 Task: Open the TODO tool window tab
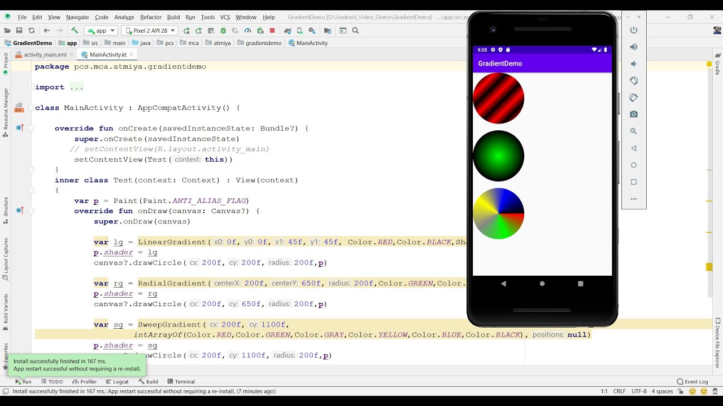click(52, 382)
